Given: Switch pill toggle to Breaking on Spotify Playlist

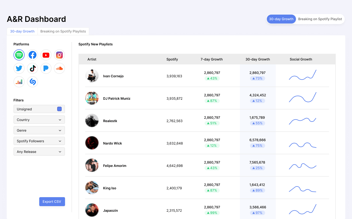Looking at the screenshot, I should 320,19.
